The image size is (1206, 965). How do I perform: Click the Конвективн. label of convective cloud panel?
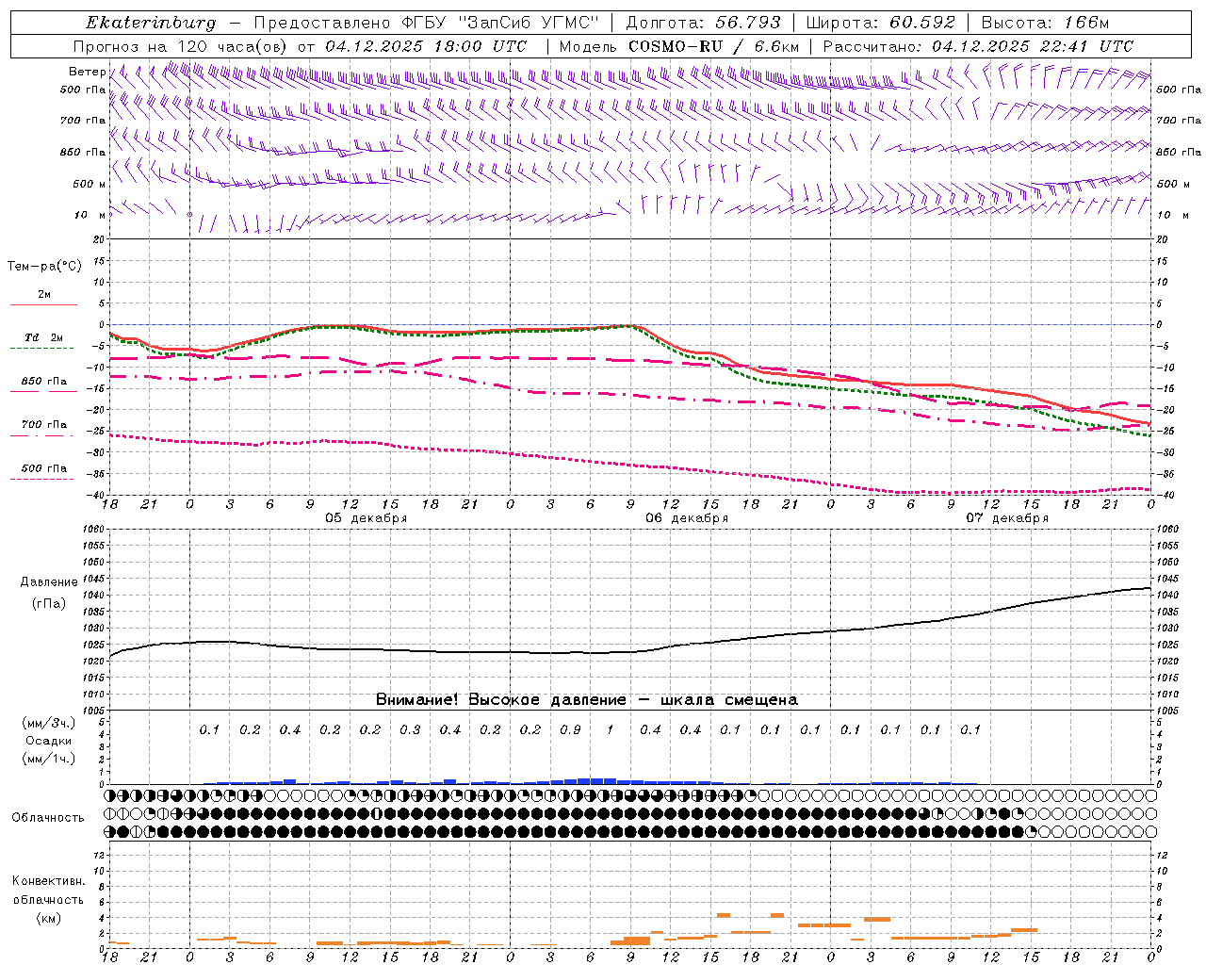[x=48, y=881]
